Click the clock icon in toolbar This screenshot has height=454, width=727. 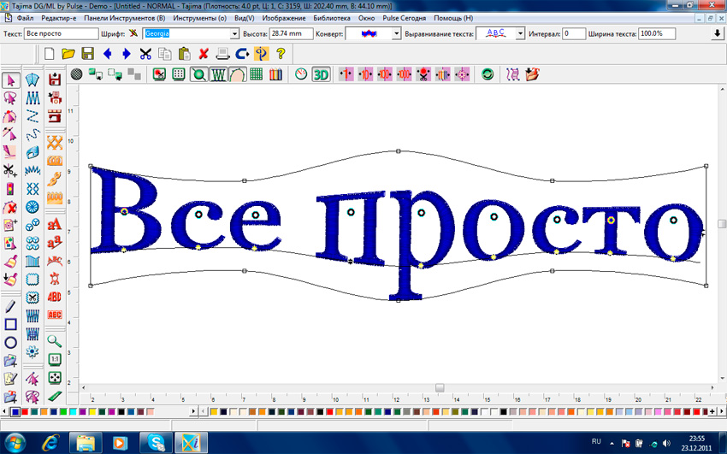(301, 74)
